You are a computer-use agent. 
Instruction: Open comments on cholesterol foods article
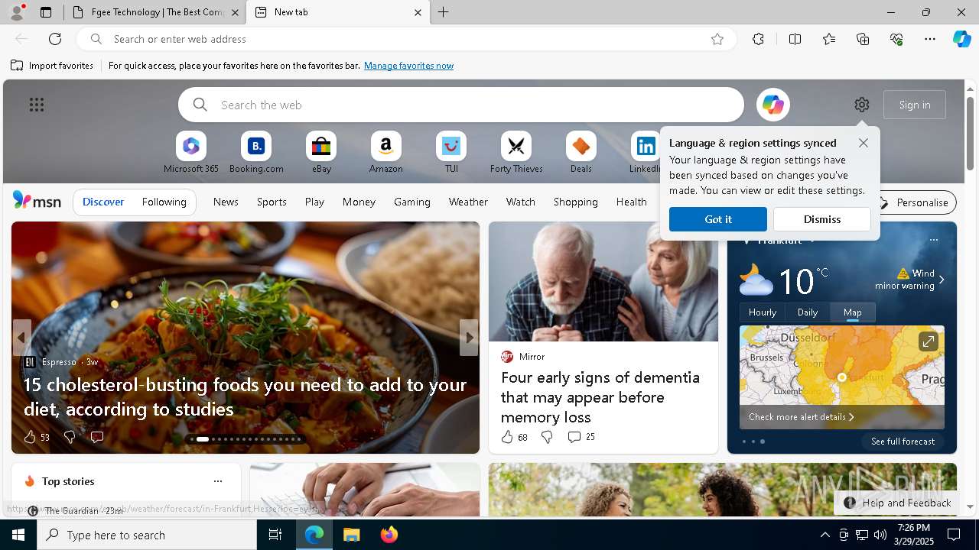[x=97, y=437]
